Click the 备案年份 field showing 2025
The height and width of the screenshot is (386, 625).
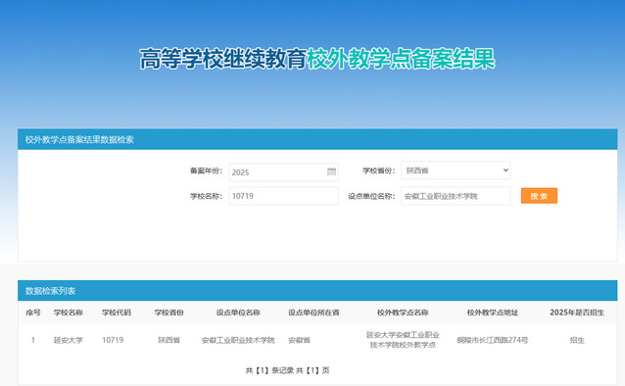click(283, 172)
